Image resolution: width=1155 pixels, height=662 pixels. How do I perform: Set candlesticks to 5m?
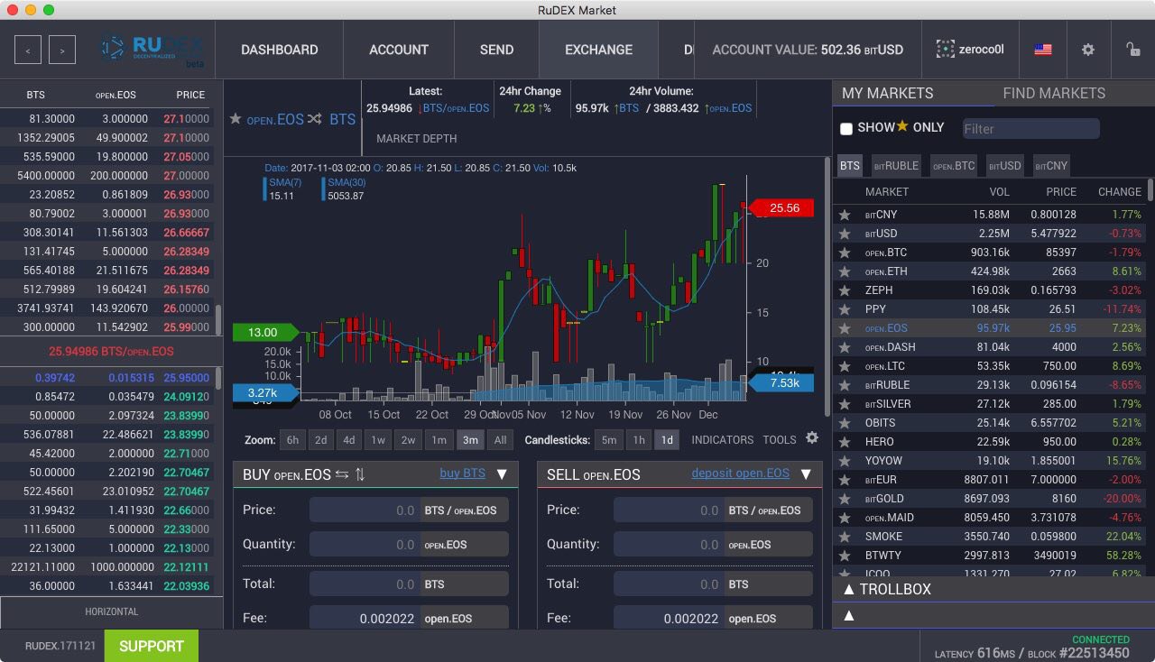(610, 440)
